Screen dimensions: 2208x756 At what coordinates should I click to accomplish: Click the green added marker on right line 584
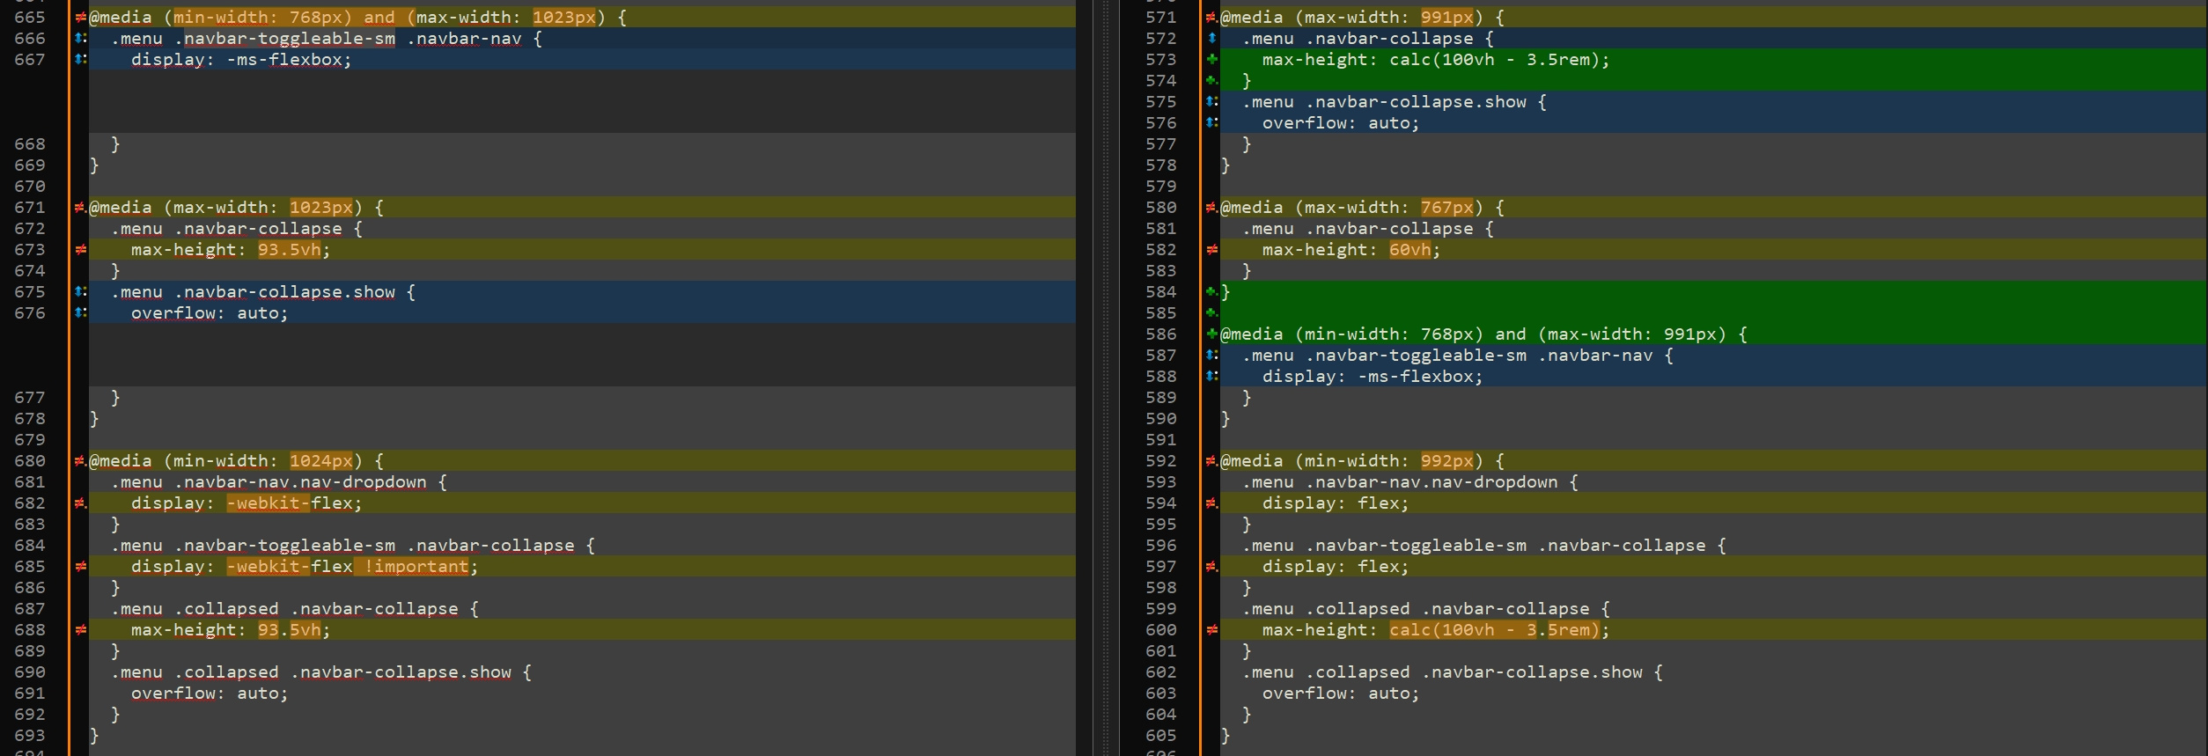click(x=1212, y=292)
